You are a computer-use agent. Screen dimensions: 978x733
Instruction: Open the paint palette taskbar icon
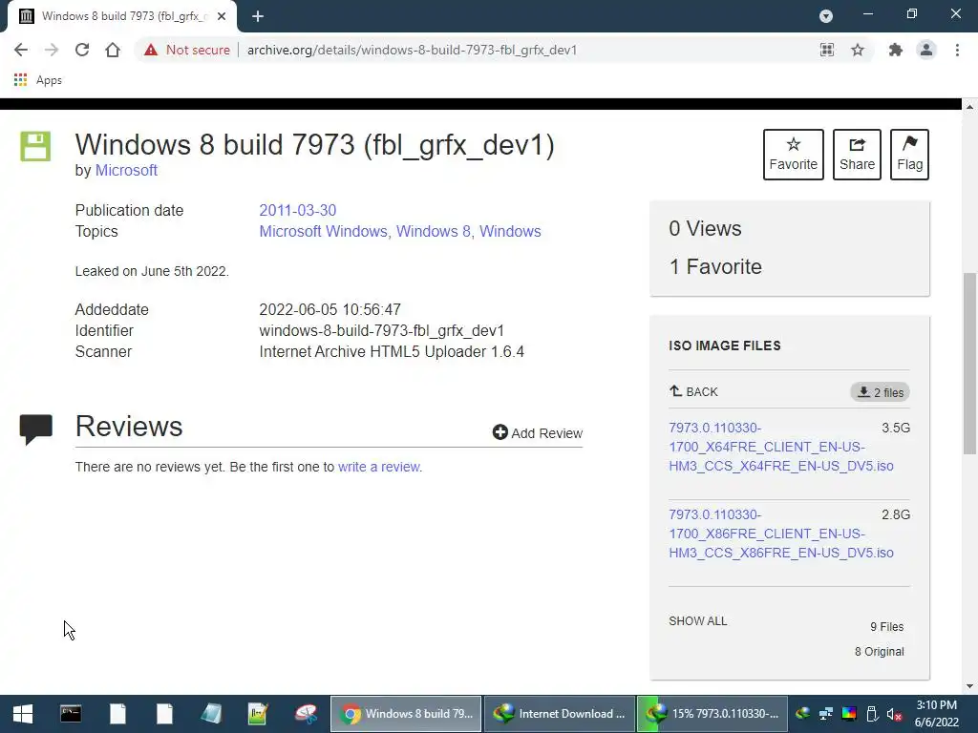click(x=306, y=714)
